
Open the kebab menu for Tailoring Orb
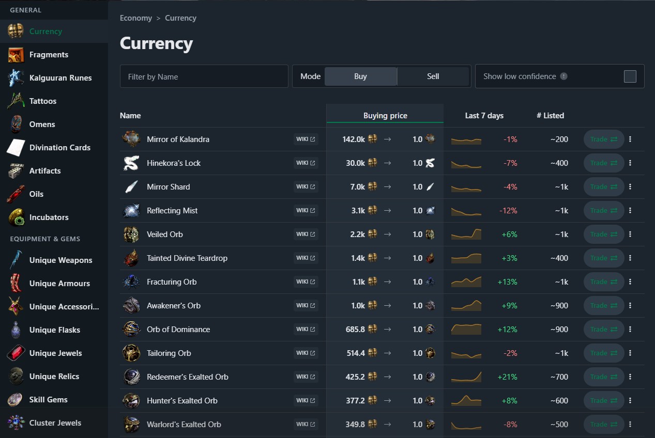pyautogui.click(x=630, y=353)
